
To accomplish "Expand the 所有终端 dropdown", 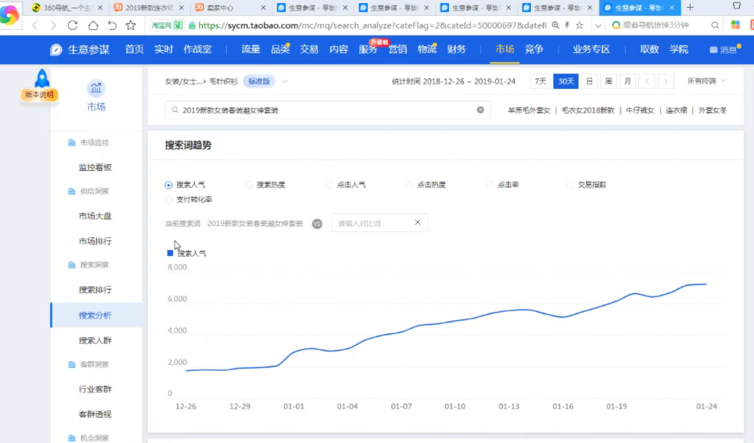I will pyautogui.click(x=706, y=81).
